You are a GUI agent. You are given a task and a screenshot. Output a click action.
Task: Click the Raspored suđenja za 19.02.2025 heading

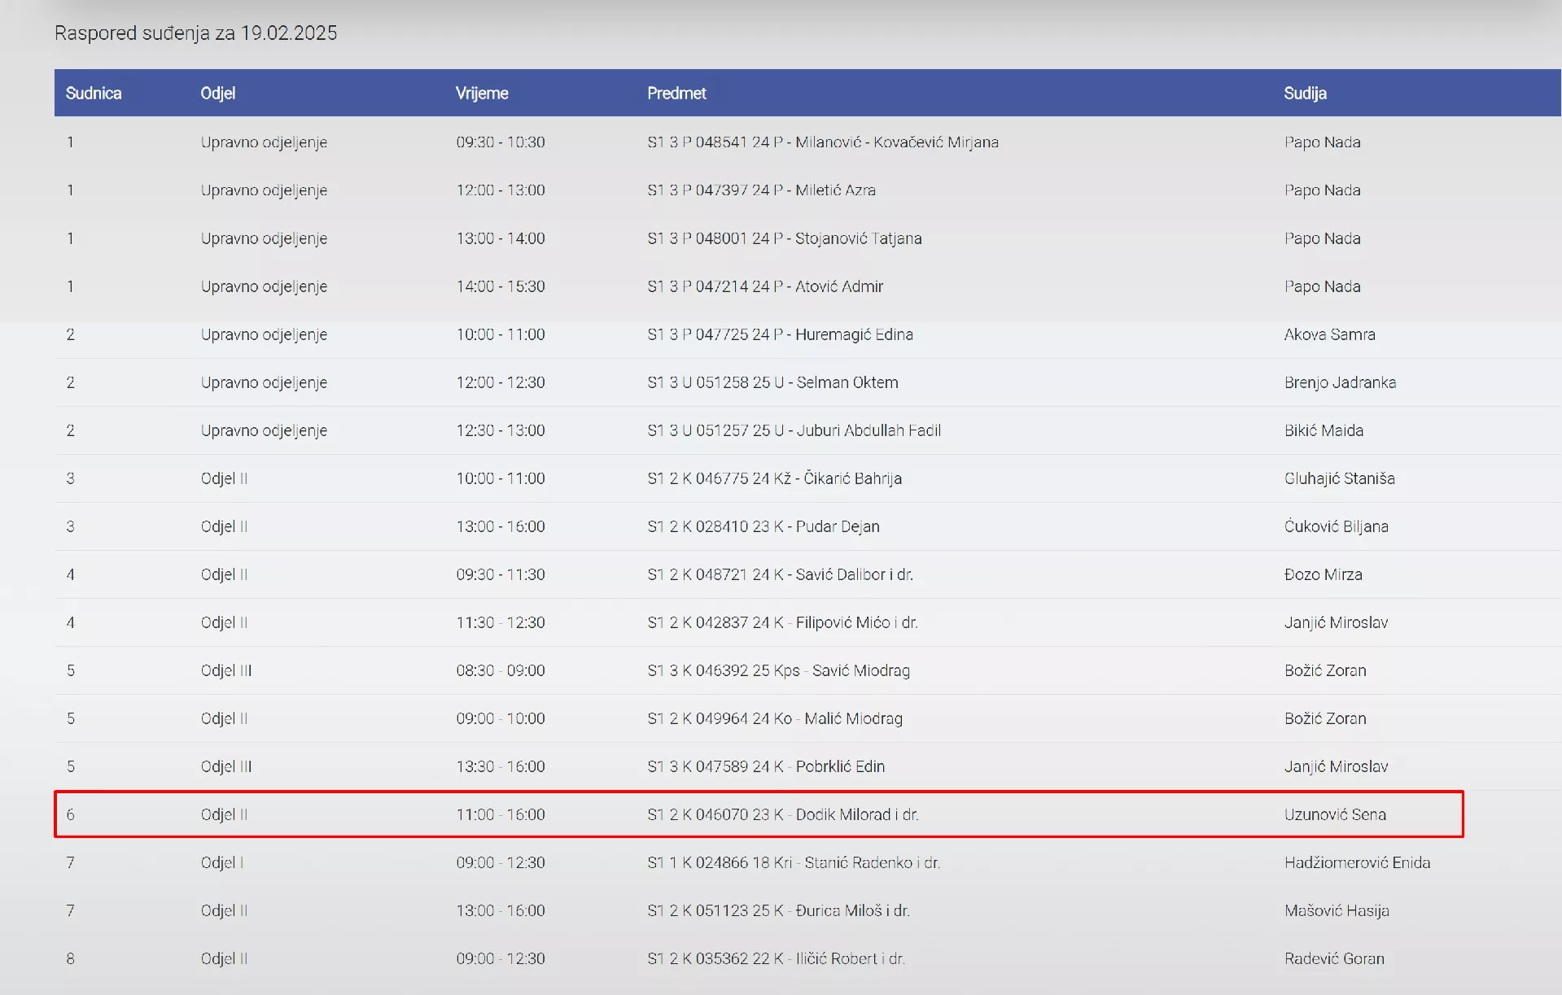point(195,33)
